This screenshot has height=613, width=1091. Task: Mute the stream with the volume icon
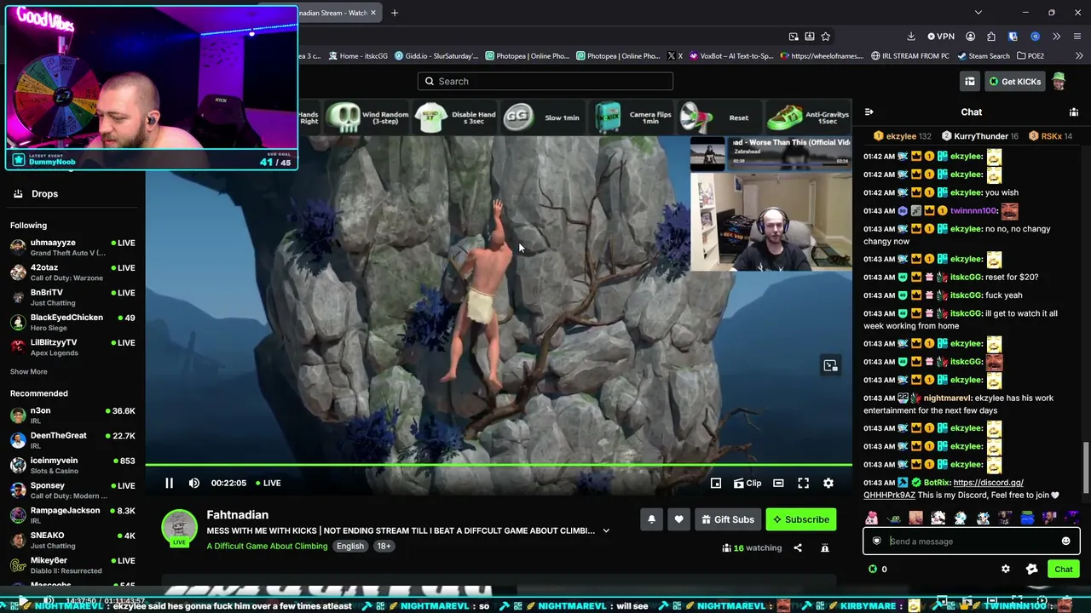(x=194, y=483)
